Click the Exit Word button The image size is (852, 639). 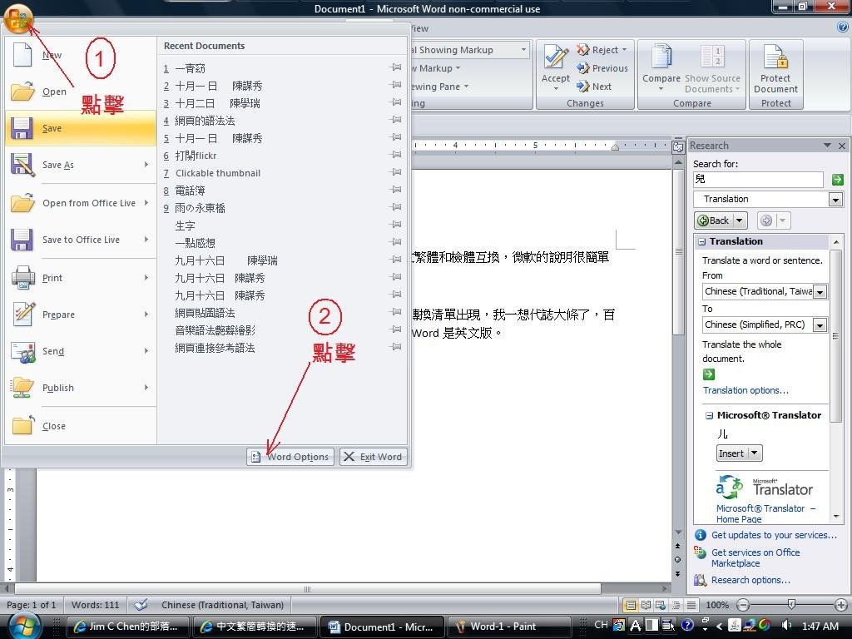(374, 457)
